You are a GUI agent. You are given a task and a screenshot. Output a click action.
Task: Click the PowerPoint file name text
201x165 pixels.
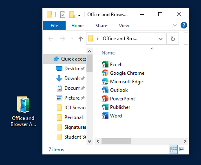122,99
